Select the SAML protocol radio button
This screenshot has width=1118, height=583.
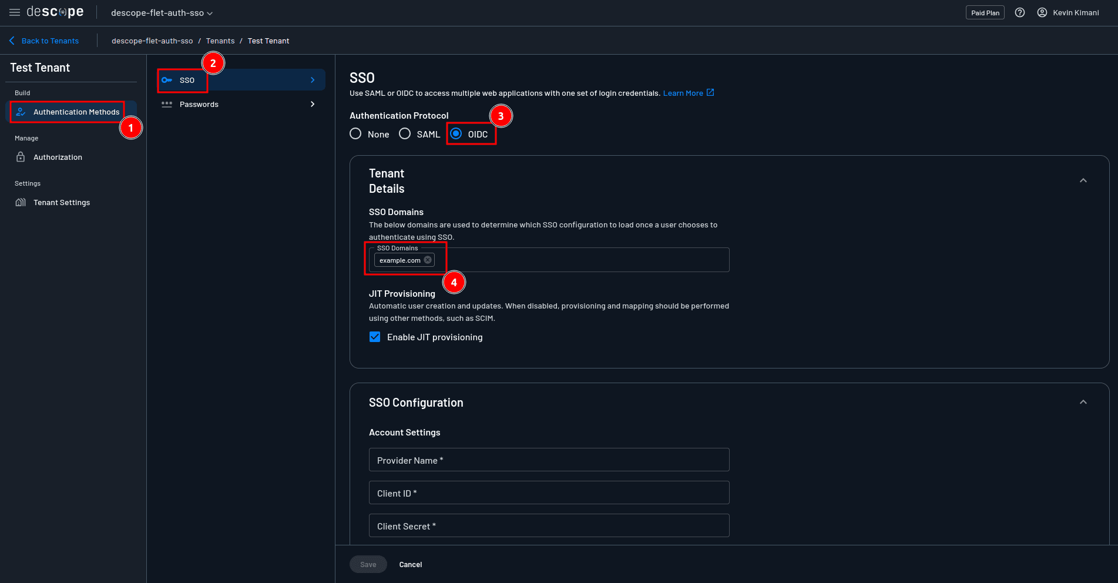click(405, 134)
